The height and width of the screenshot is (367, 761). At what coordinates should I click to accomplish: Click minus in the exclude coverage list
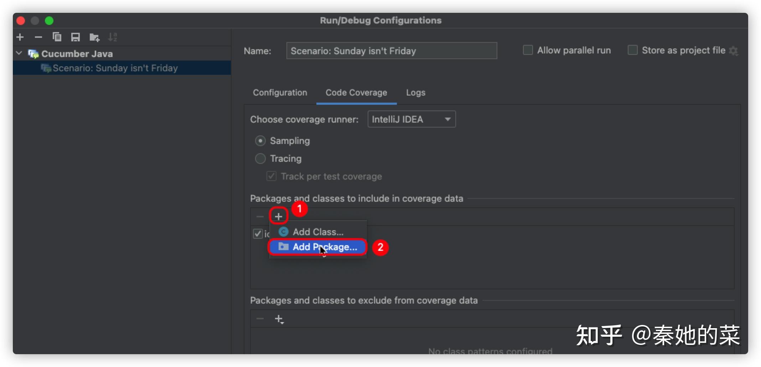(x=260, y=319)
